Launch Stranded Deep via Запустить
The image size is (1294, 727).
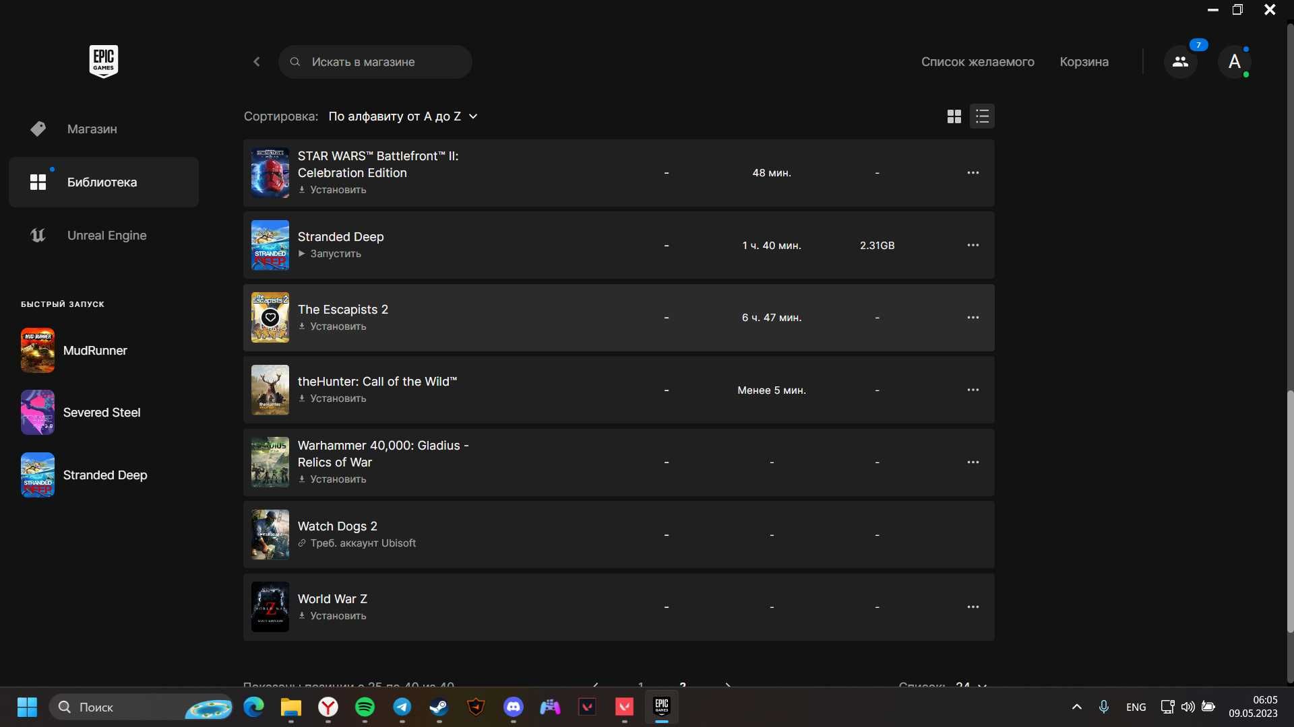click(x=330, y=254)
